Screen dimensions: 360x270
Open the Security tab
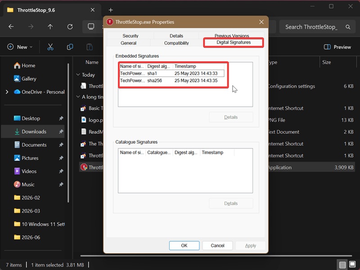pos(130,36)
